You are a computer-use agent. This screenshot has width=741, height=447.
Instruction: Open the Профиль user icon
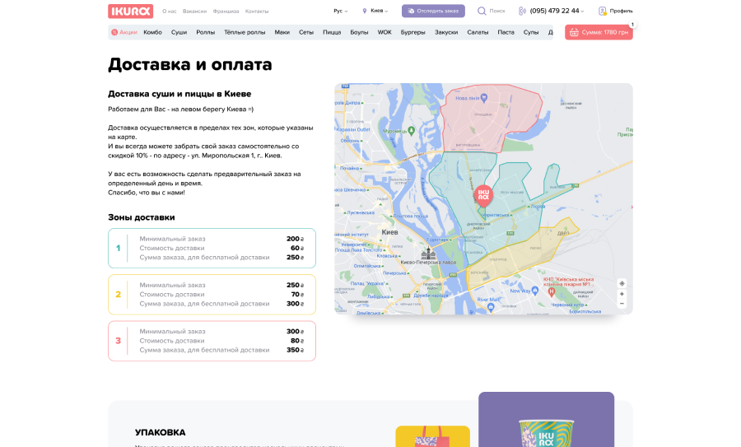click(602, 11)
